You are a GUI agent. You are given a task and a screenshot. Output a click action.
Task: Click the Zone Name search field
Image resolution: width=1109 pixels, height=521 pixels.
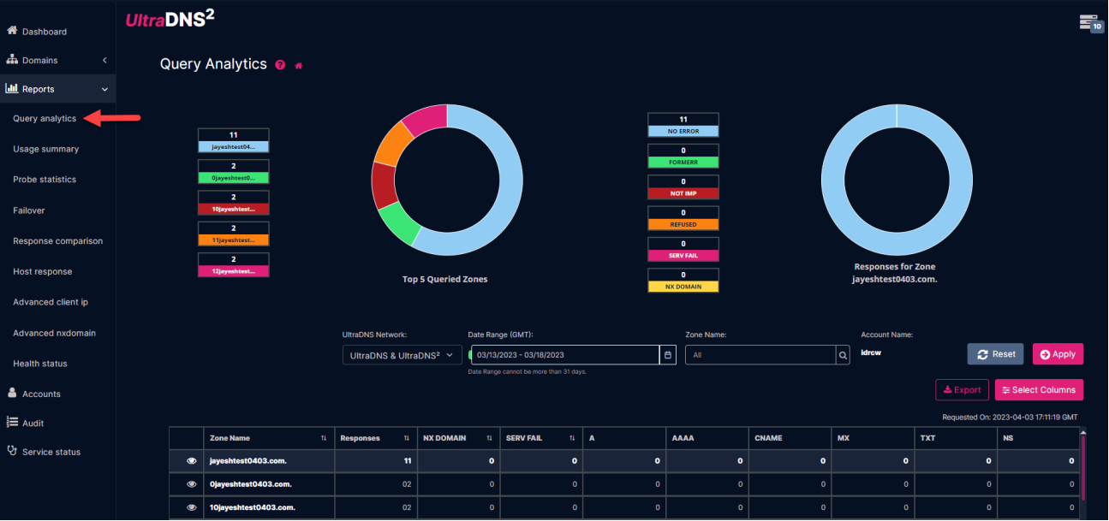pos(760,354)
